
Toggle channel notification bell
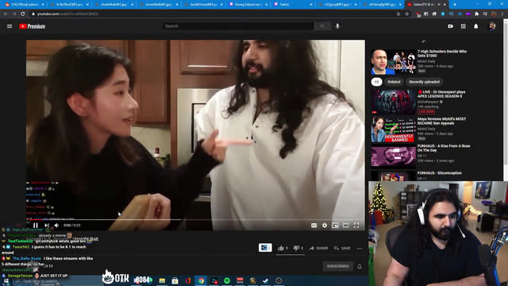360,267
